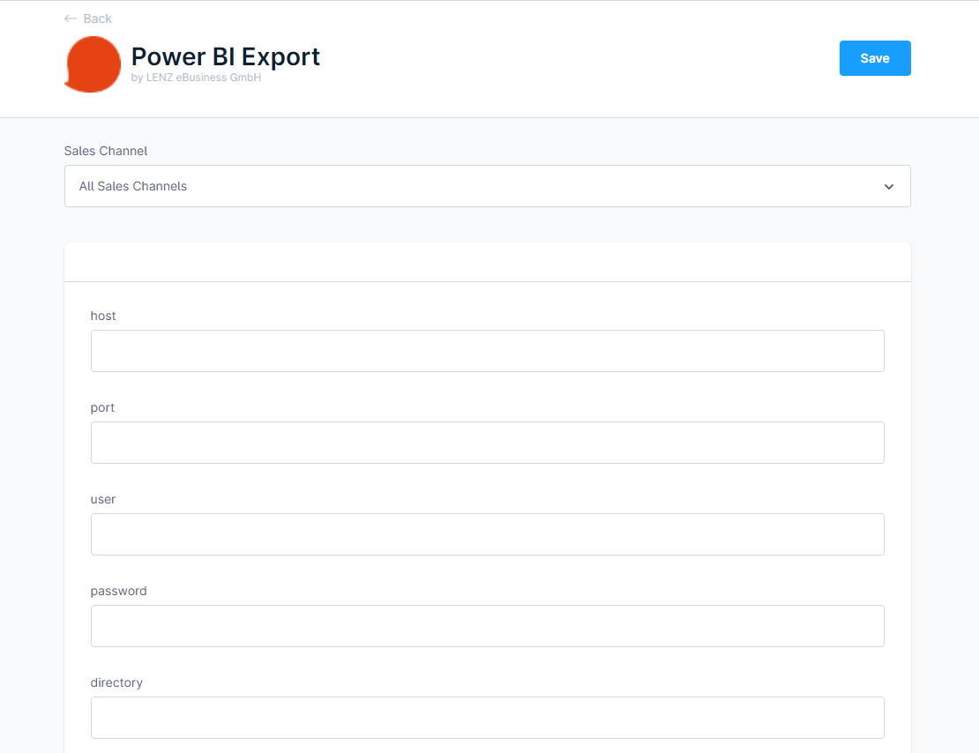Image resolution: width=979 pixels, height=753 pixels.
Task: Click the empty card header above host
Action: tap(487, 263)
